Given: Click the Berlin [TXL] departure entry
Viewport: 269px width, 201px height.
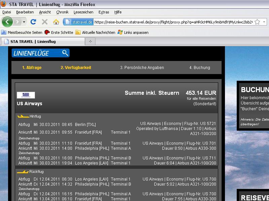Looking at the screenshot, I should [x=85, y=125].
